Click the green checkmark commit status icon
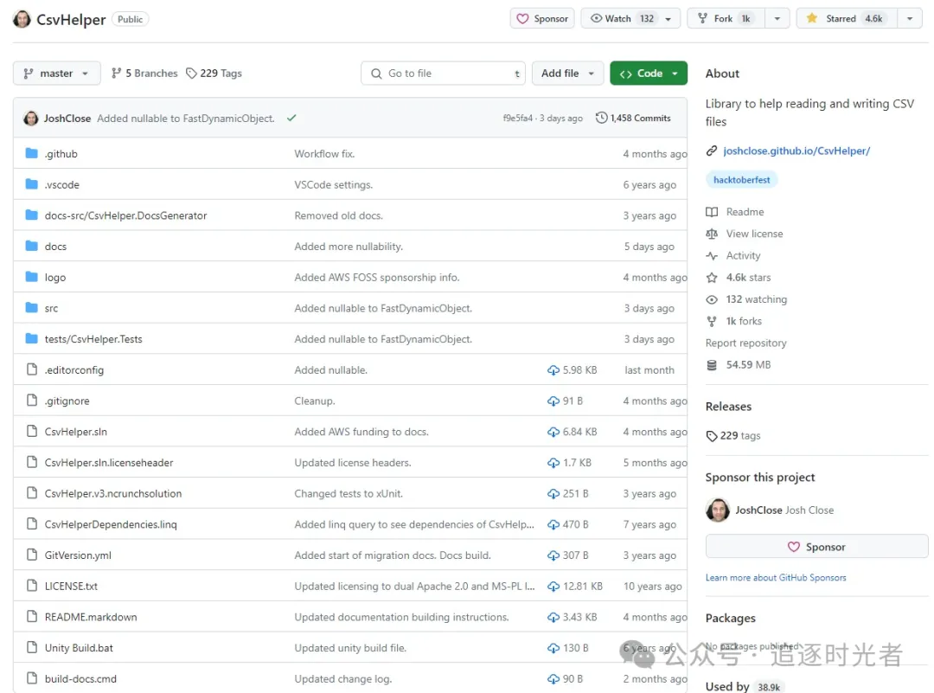Viewport: 934px width, 693px height. point(291,119)
